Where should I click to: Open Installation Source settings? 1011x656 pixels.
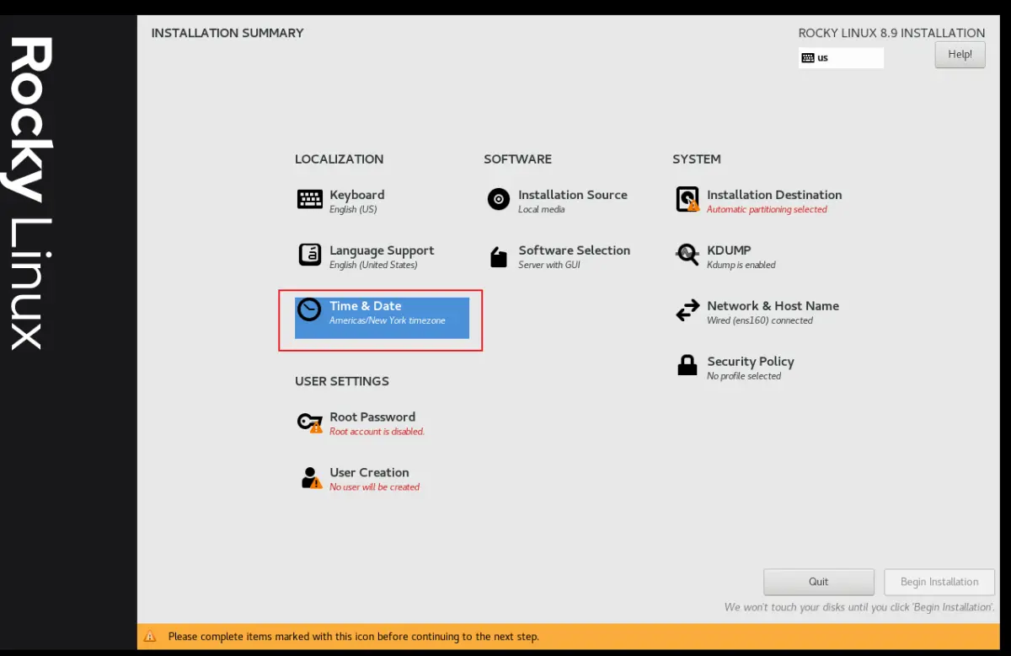point(573,195)
